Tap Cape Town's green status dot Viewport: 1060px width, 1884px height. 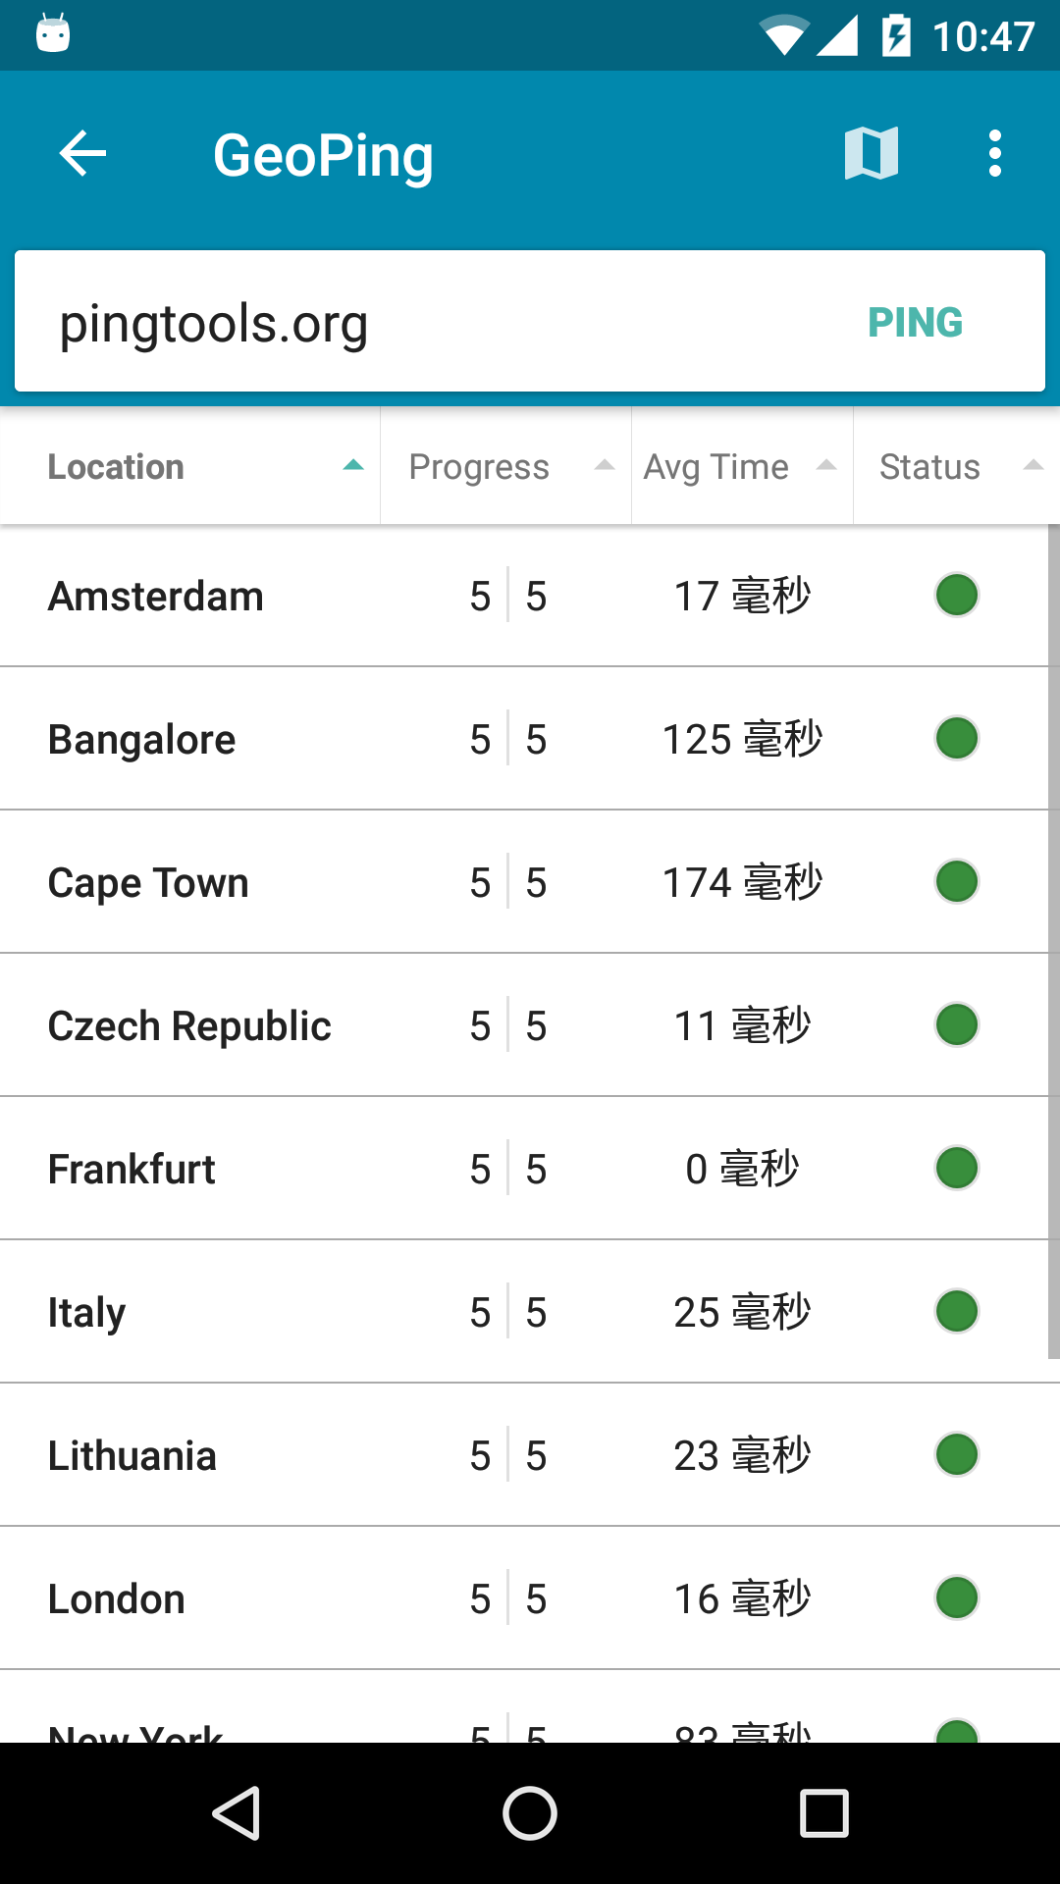957,881
